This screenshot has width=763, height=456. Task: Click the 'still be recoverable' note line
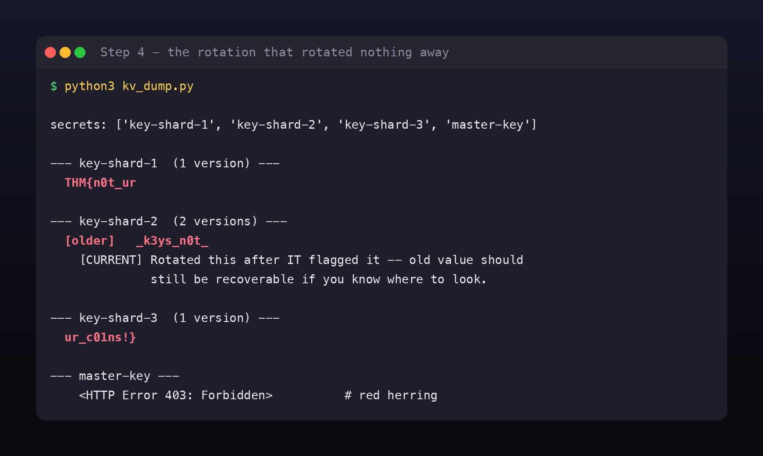319,279
